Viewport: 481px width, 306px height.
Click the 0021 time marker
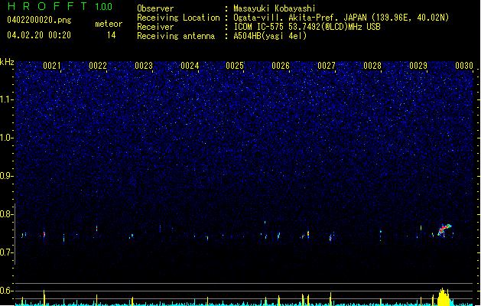pos(52,66)
